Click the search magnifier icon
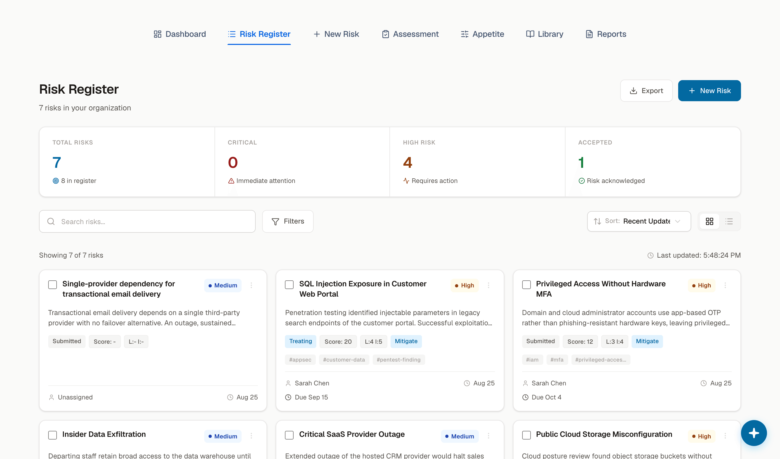Image resolution: width=780 pixels, height=459 pixels. tap(51, 221)
